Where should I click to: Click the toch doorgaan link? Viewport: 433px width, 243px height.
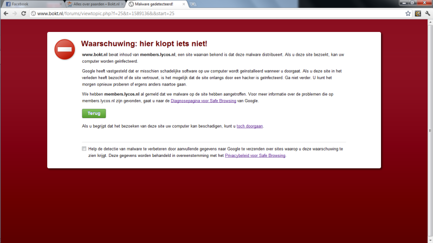click(x=250, y=126)
